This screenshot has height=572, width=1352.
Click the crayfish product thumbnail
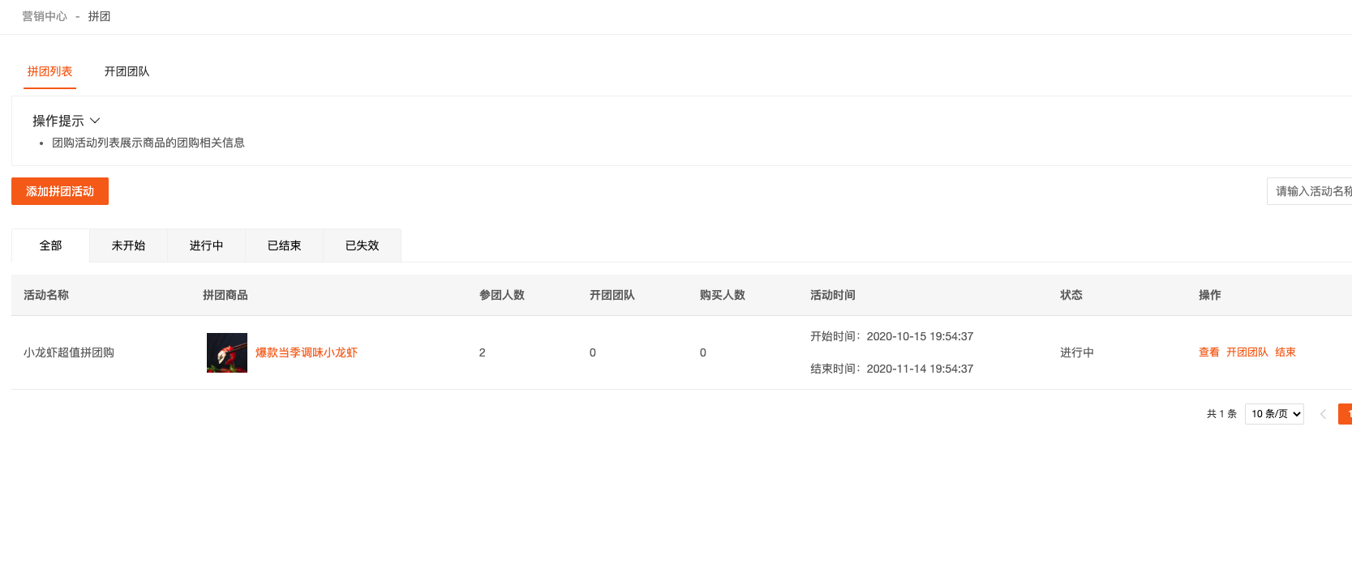pos(227,352)
